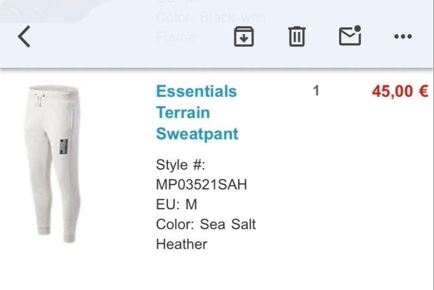434x290 pixels.
Task: Archive this email message
Action: [244, 37]
